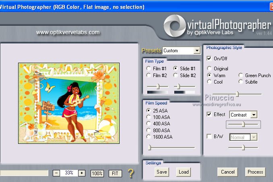Click the minus zoom out button

56,173
